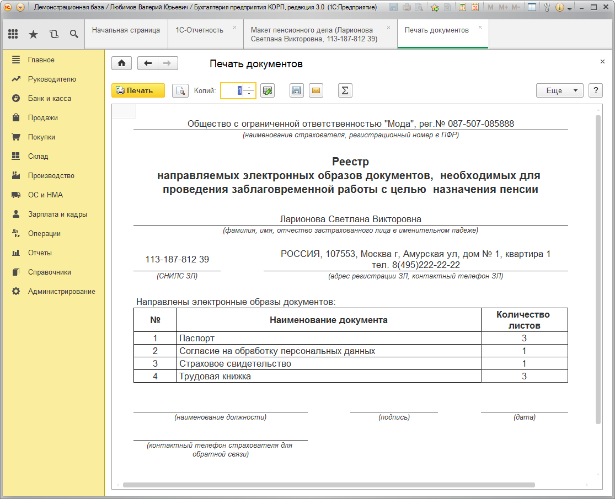
Task: Open favorites star icon
Action: point(33,34)
